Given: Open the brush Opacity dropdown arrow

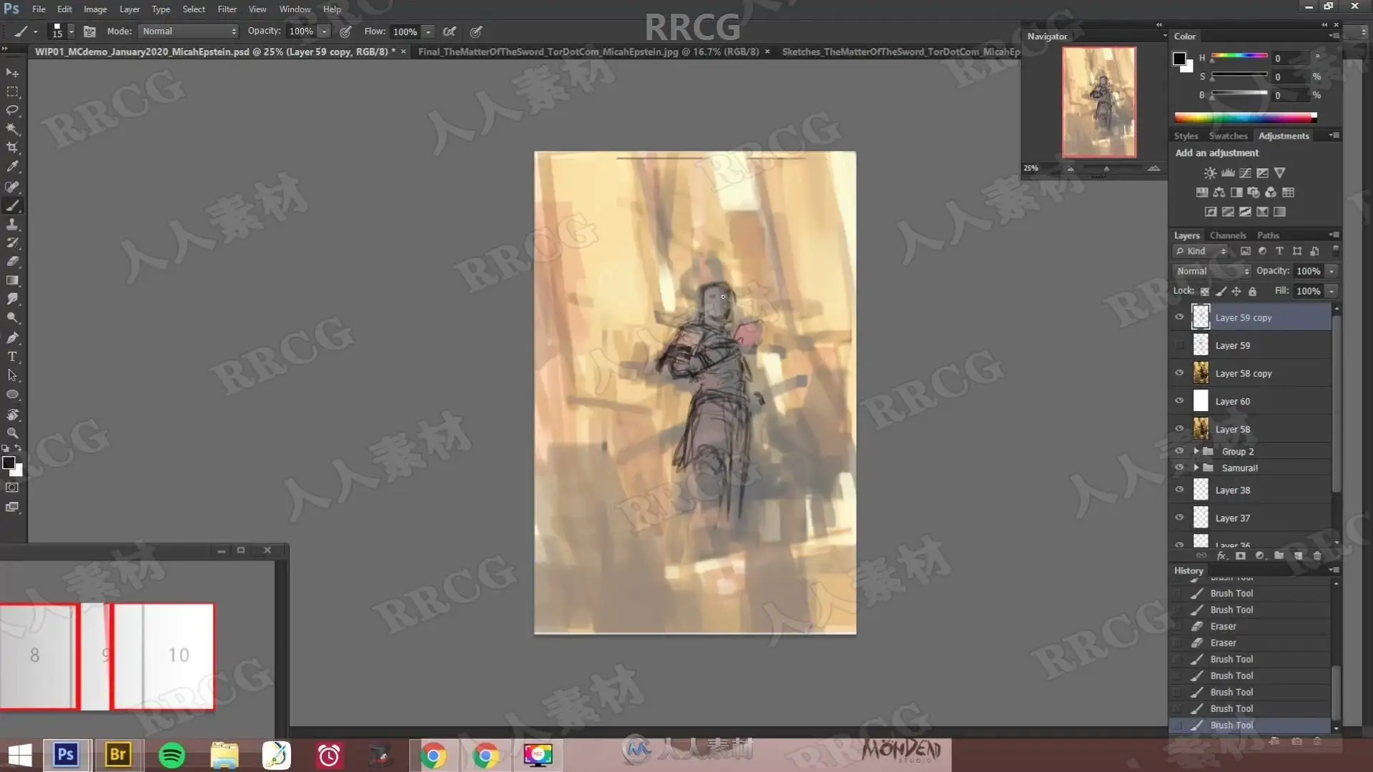Looking at the screenshot, I should pyautogui.click(x=325, y=31).
